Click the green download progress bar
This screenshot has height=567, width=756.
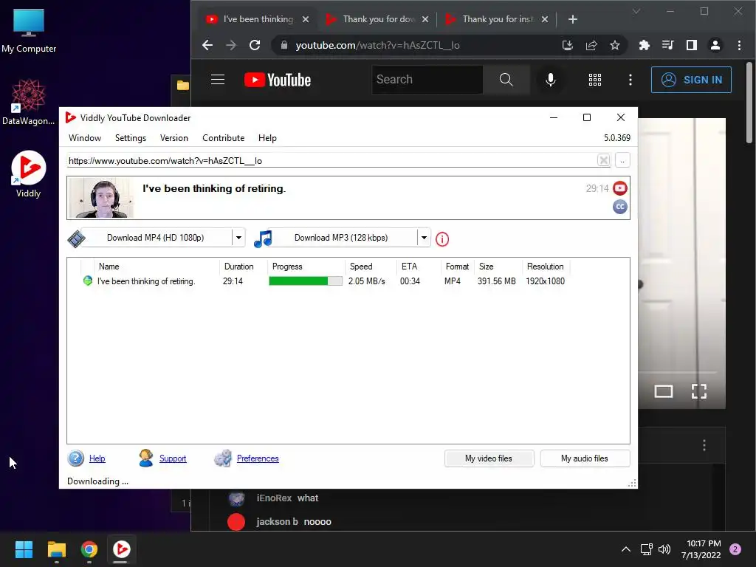tap(306, 281)
